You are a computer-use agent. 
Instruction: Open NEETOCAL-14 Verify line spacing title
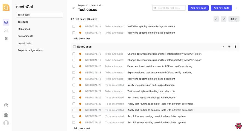pos(151,33)
